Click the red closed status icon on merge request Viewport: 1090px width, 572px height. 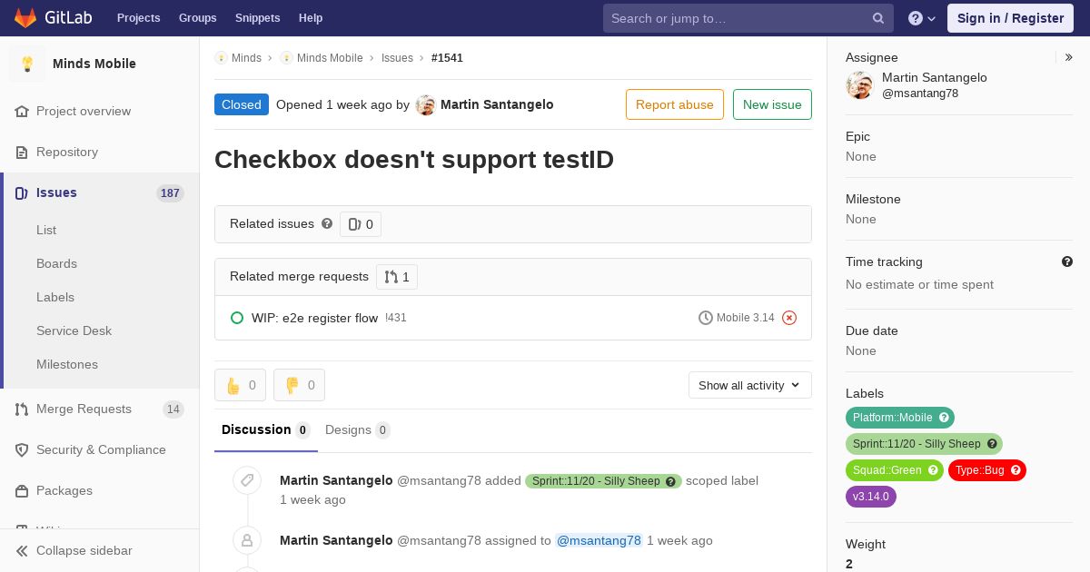(x=789, y=318)
